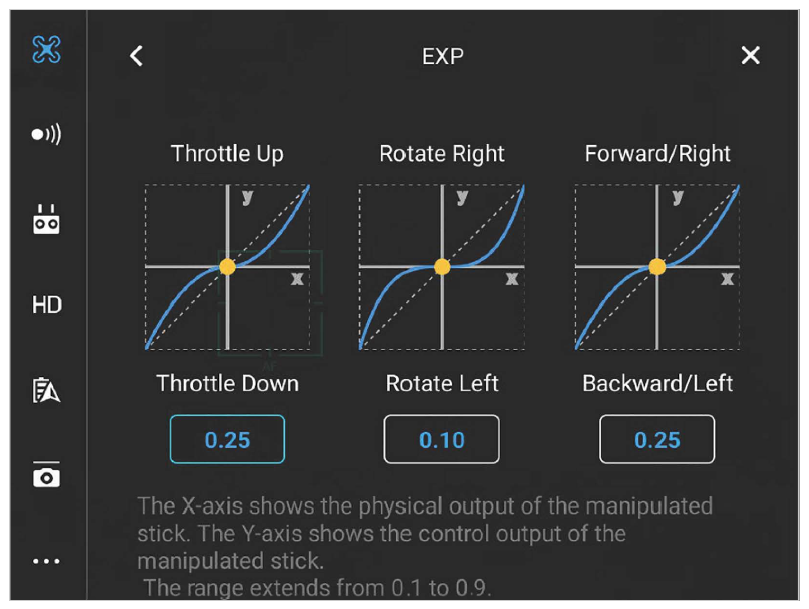Image resolution: width=809 pixels, height=609 pixels.
Task: Close the EXP panel
Action: click(x=750, y=56)
